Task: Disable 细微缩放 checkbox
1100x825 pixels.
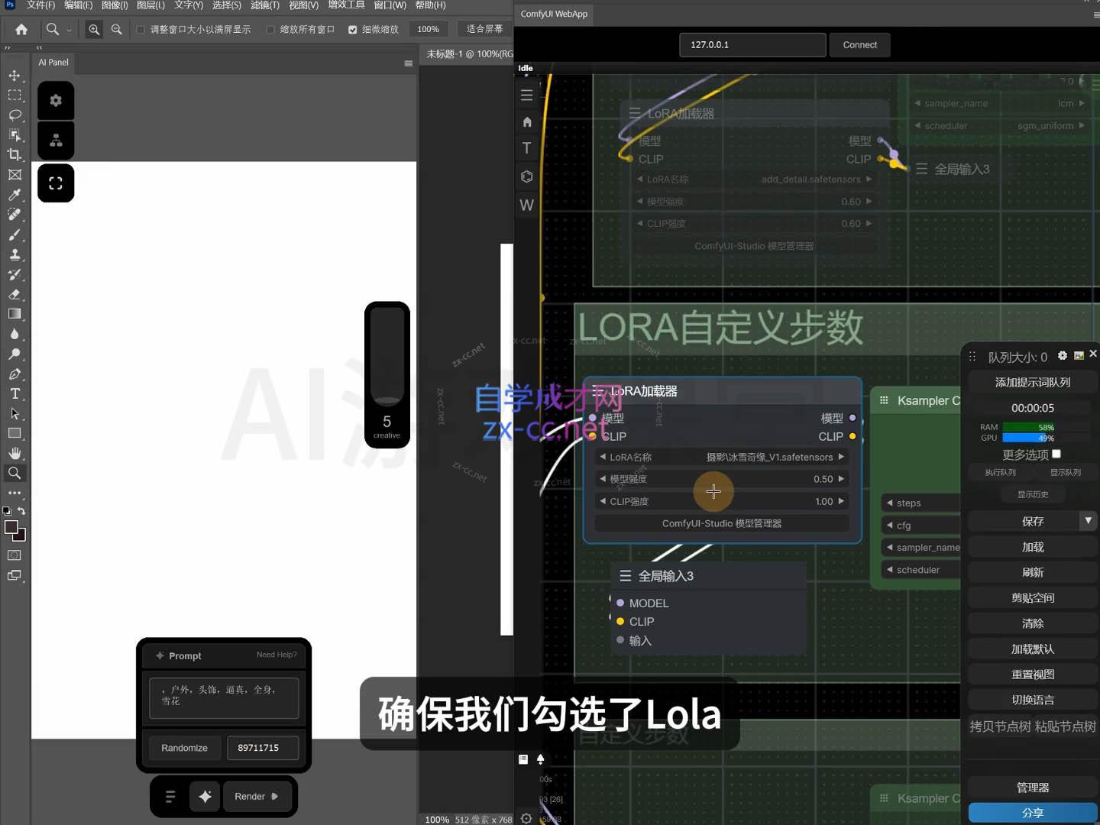Action: [352, 29]
